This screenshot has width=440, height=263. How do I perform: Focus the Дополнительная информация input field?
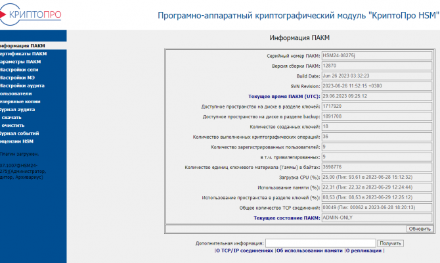[320, 243]
